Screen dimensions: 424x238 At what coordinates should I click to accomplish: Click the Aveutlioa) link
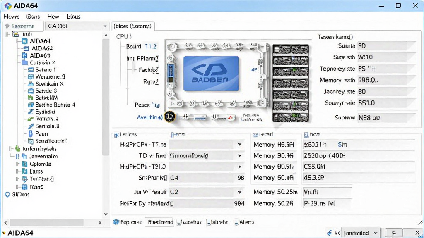tap(149, 117)
